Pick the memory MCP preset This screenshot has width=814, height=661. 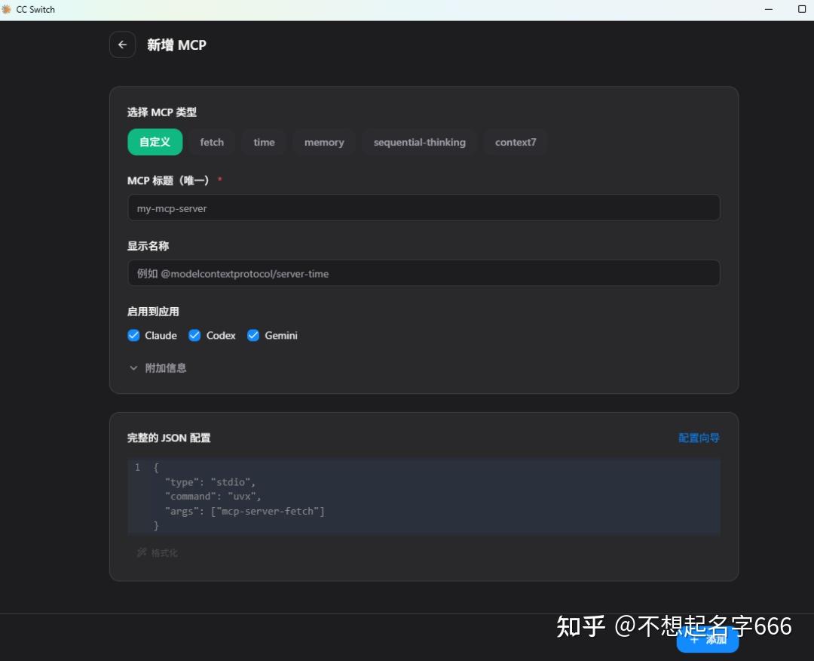coord(324,142)
